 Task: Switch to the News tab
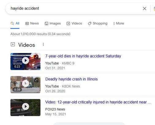(x=32, y=23)
